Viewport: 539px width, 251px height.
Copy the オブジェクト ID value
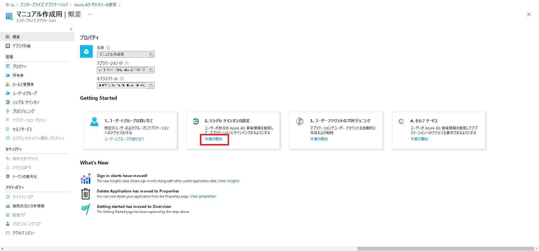(x=151, y=85)
